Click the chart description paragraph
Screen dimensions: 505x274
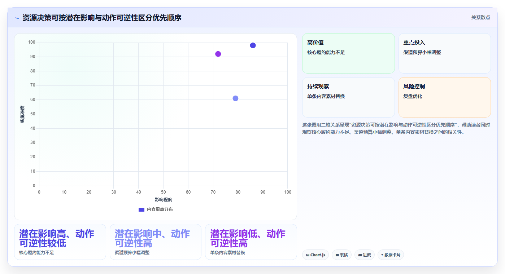point(396,128)
